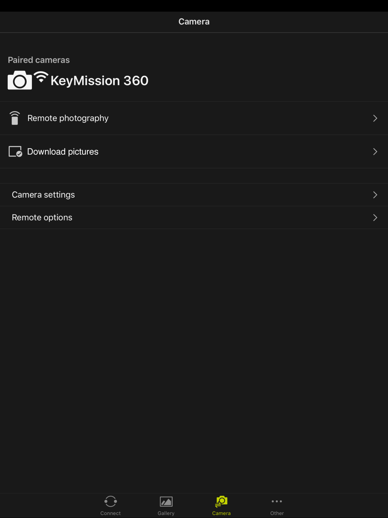Viewport: 388px width, 518px height.
Task: Tap the Download pictures device icon
Action: pyautogui.click(x=16, y=151)
